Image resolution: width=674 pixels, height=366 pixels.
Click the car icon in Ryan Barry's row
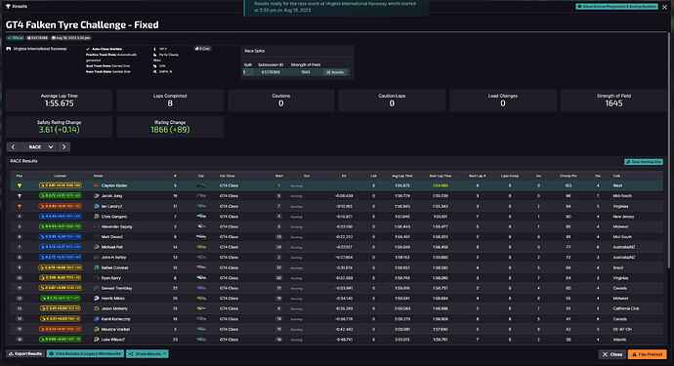click(201, 278)
